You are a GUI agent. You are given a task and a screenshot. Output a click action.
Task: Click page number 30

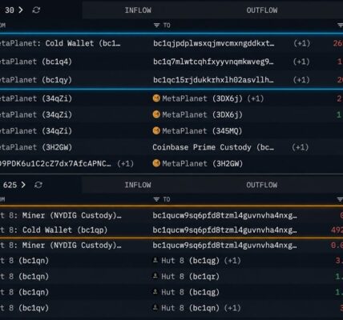coord(10,10)
